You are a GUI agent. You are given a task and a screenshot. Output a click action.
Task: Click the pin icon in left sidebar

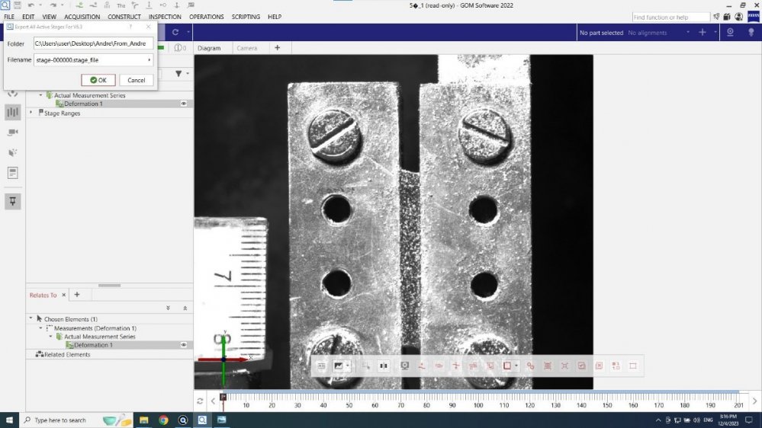click(x=13, y=200)
